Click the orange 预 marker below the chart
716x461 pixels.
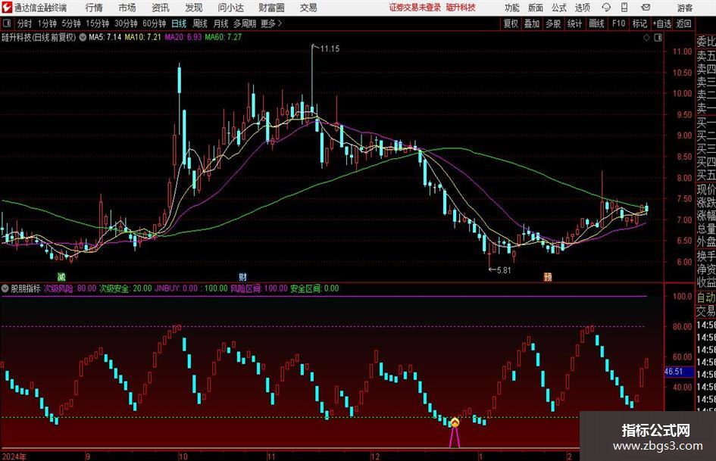[x=548, y=276]
